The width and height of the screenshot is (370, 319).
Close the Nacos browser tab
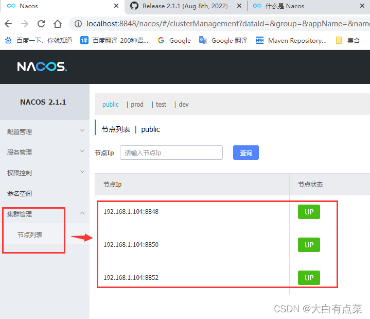116,6
